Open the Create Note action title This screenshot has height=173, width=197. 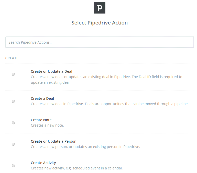pyautogui.click(x=41, y=120)
